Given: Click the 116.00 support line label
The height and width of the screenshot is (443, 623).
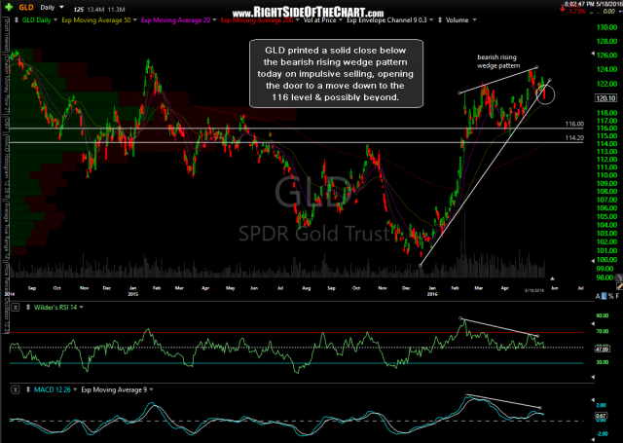Looking at the screenshot, I should point(574,124).
